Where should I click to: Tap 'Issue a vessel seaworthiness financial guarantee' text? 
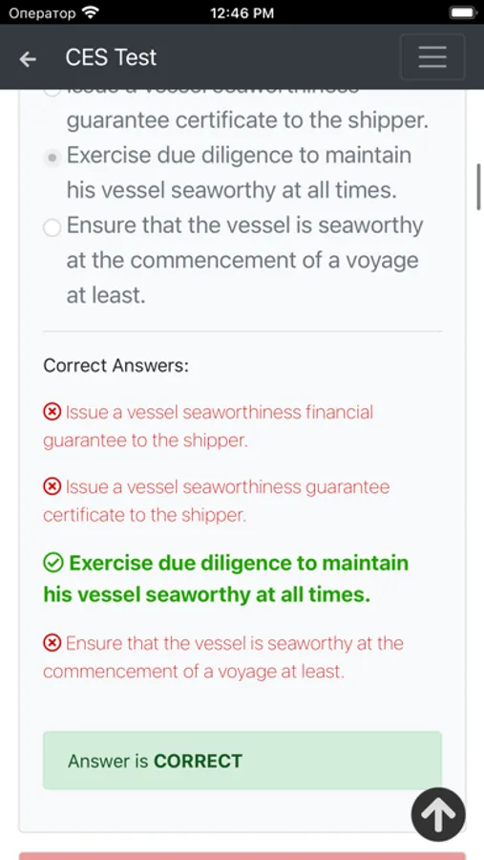(x=208, y=426)
